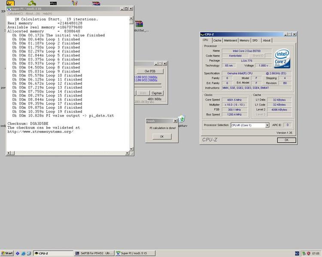
Task: Click the APIC ID value field
Action: pyautogui.click(x=288, y=125)
